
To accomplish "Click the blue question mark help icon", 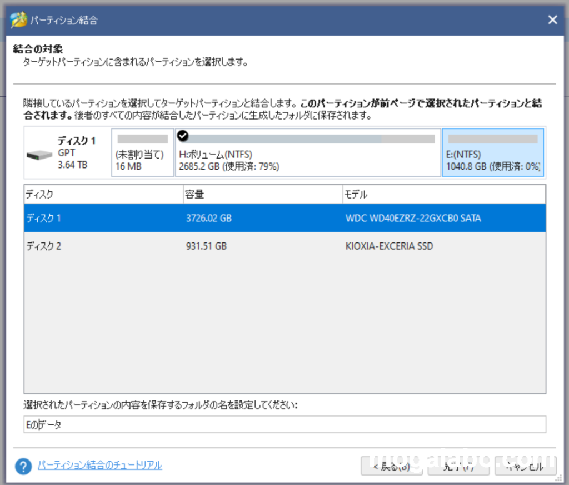I will [x=23, y=466].
